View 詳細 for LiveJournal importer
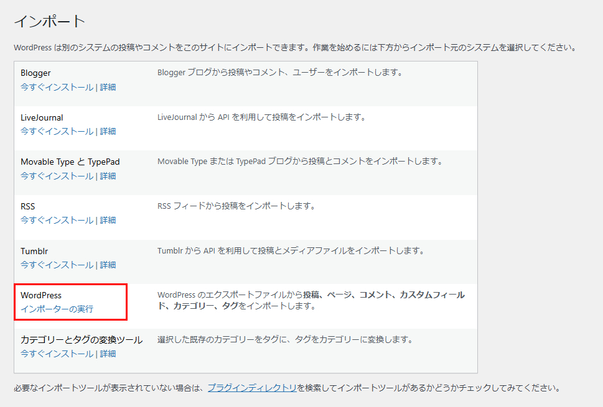This screenshot has height=407, width=603. (x=108, y=131)
